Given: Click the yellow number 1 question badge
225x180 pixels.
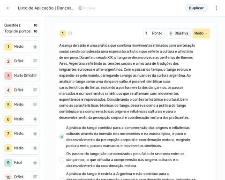Looking at the screenshot, I should 63,33.
